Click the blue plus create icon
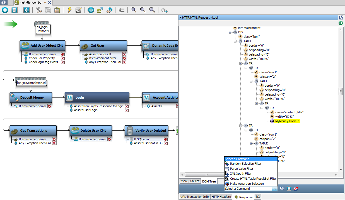The width and height of the screenshot is (345, 200). (x=5, y=10)
